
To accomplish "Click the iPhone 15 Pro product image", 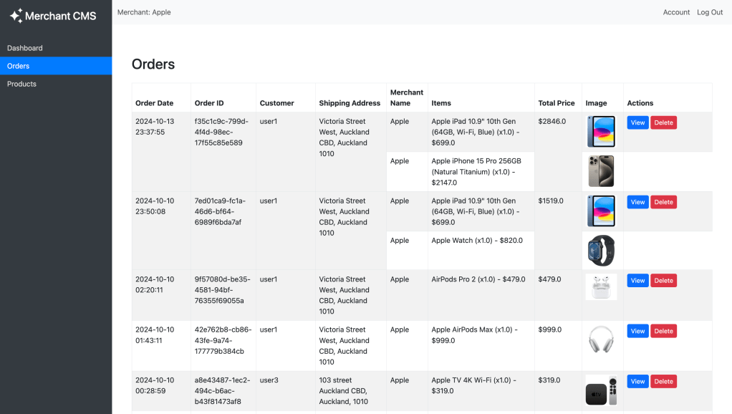I will [601, 171].
